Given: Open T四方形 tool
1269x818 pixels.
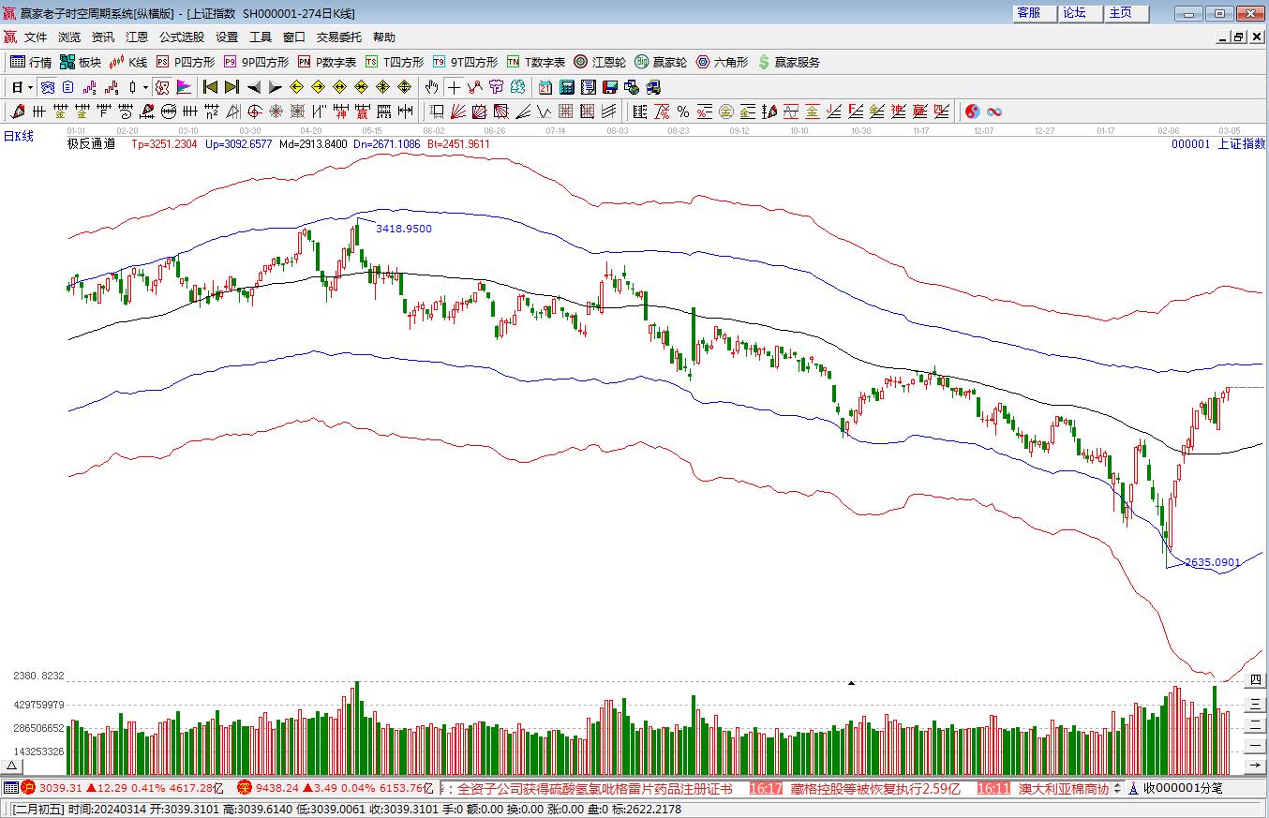Looking at the screenshot, I should point(395,62).
